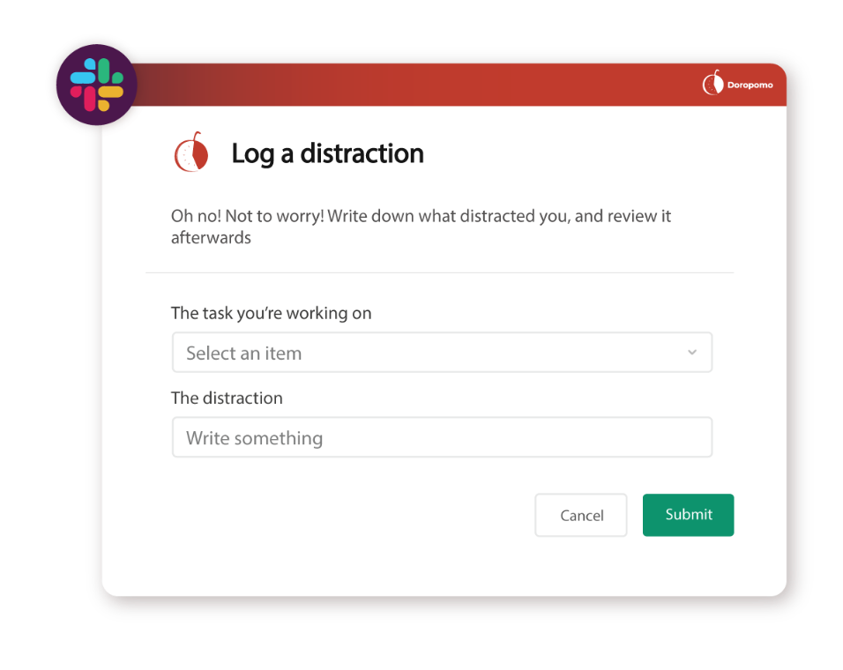This screenshot has width=843, height=670.
Task: Click 'The task you're working on' label
Action: 271,313
